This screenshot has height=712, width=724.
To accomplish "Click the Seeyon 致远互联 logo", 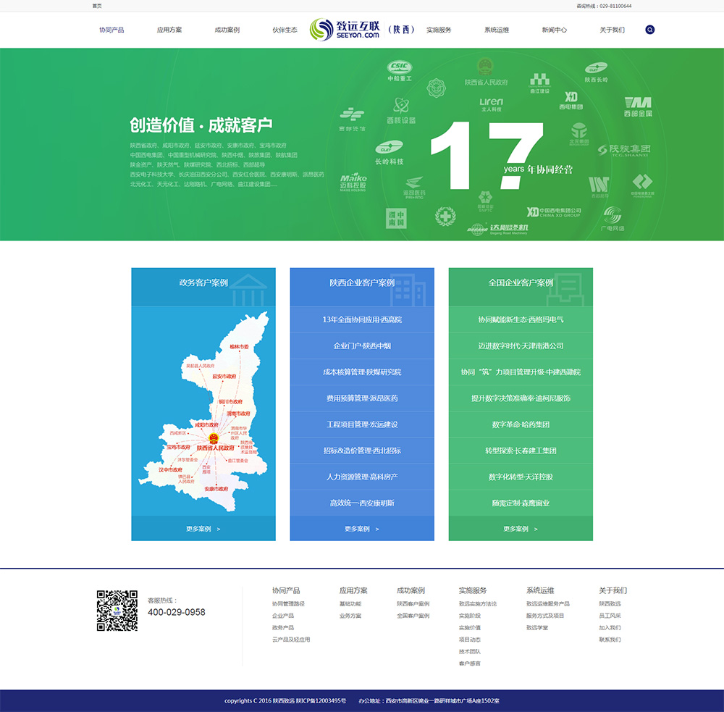I will [x=345, y=30].
